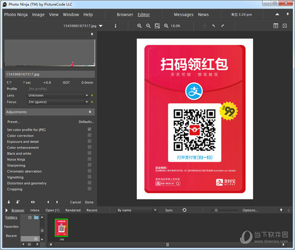Enable Exposure and detail checkbox
The image size is (295, 250).
coord(90,141)
